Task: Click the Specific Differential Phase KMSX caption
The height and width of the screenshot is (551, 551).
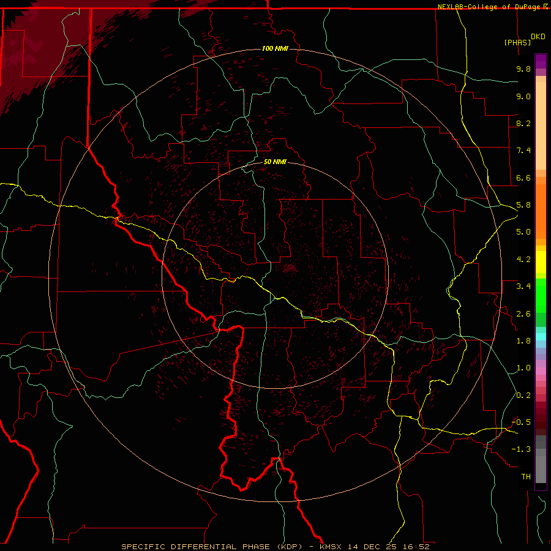Action: point(275,547)
